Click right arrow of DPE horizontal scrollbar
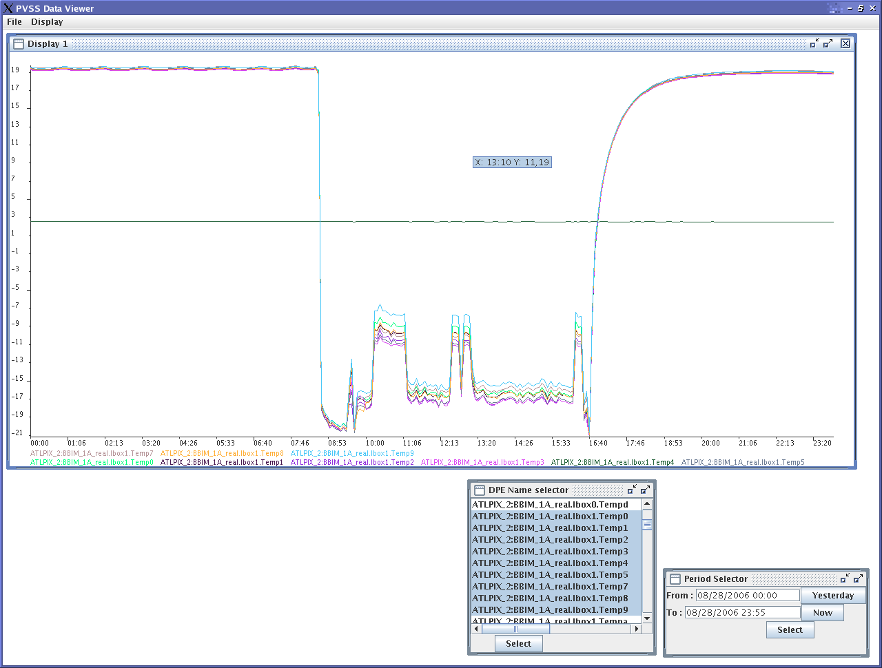 click(x=637, y=629)
